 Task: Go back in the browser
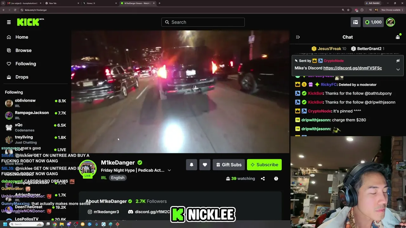pos(3,10)
